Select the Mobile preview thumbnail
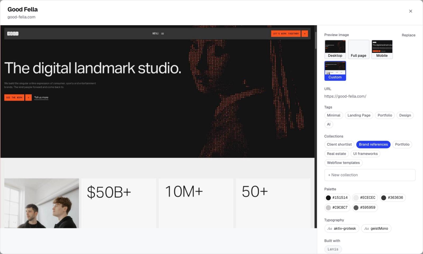 pos(382,49)
